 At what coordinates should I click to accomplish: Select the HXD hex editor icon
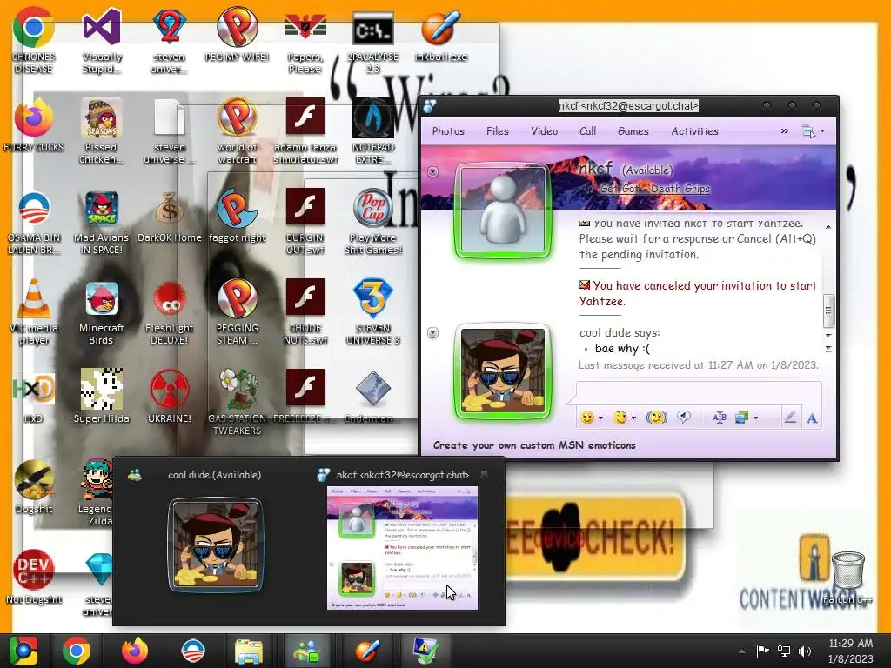[x=34, y=397]
